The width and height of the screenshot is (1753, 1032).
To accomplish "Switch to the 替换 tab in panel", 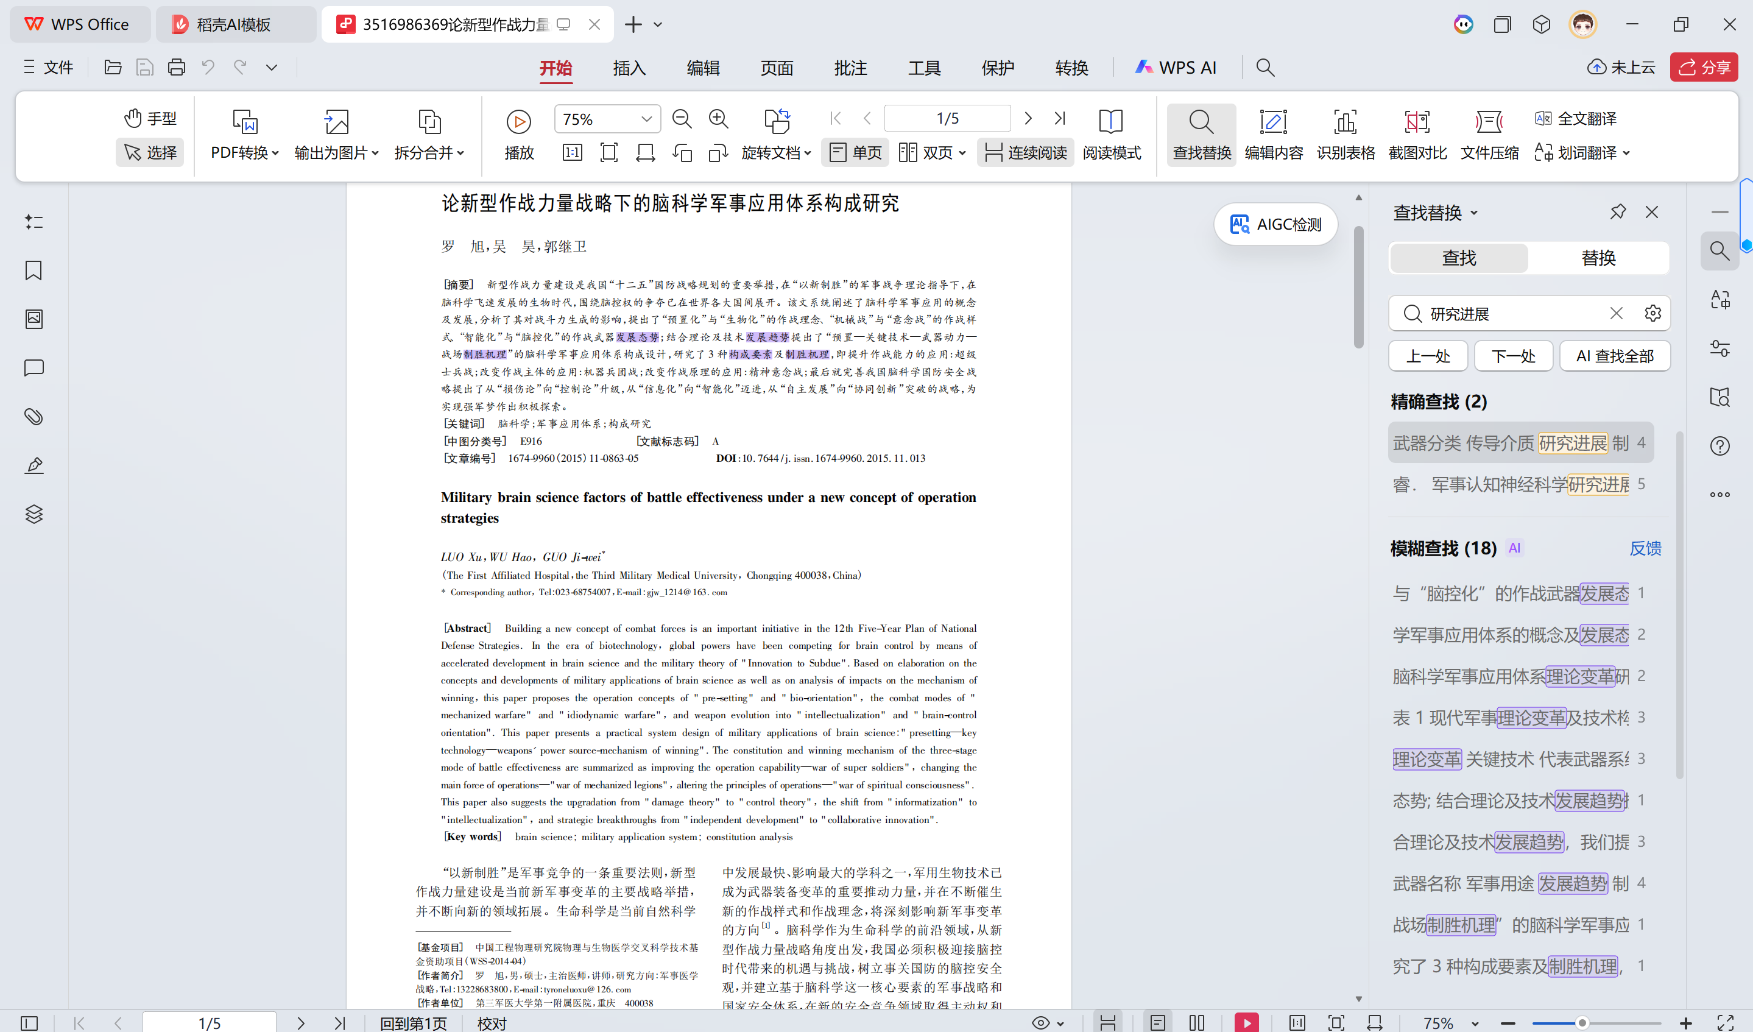I will [x=1598, y=258].
